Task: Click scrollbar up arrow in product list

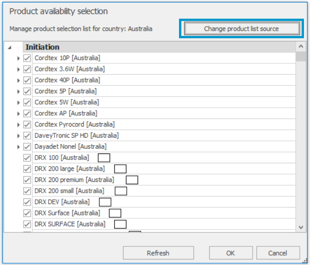Action: click(x=301, y=47)
